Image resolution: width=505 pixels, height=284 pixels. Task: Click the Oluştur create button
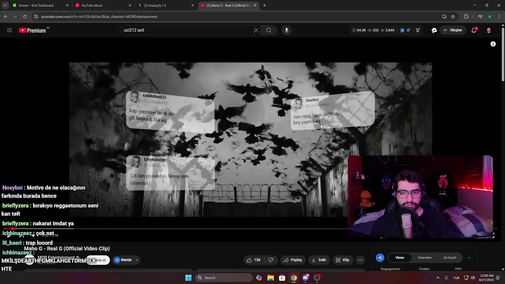(x=452, y=30)
